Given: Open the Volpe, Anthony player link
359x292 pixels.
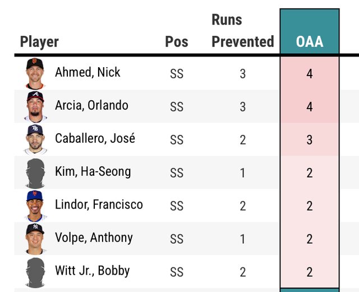Looking at the screenshot, I should [94, 237].
